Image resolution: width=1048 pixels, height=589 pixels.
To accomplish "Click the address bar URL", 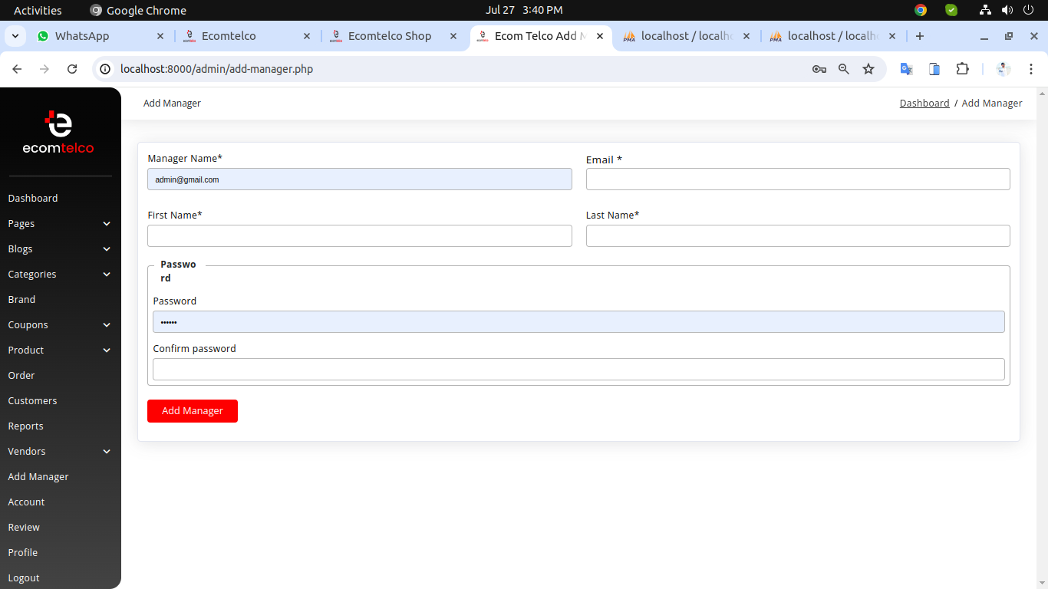I will [x=216, y=69].
